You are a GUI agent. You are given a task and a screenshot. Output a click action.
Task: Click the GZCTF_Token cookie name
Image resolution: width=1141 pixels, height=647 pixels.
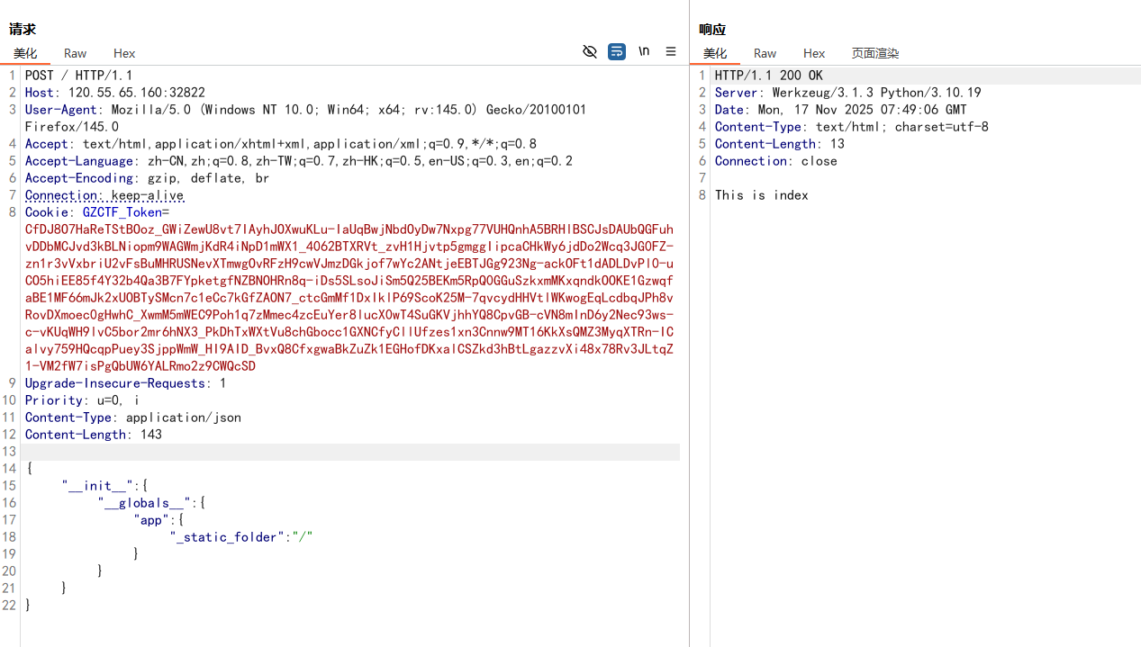click(x=122, y=212)
